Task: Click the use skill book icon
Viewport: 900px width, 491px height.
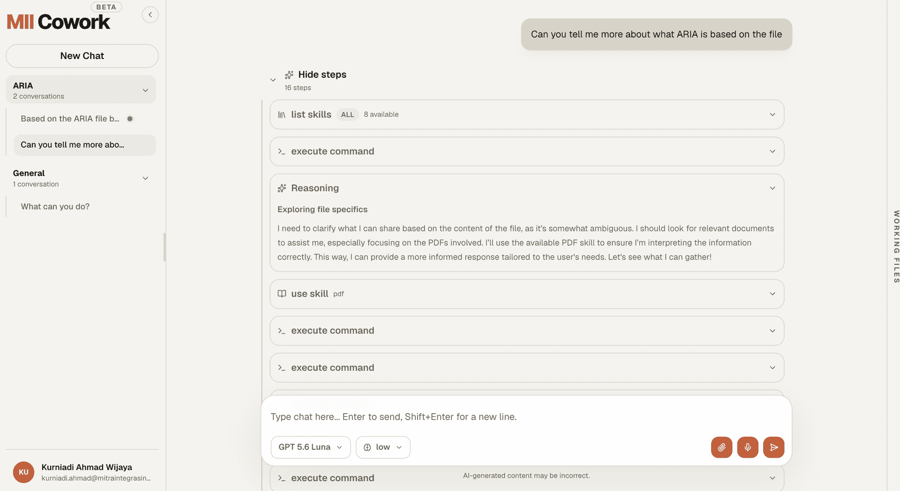Action: [x=282, y=294]
